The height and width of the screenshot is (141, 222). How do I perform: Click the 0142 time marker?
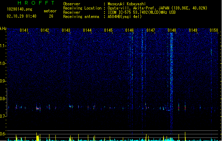pyautogui.click(x=45, y=30)
